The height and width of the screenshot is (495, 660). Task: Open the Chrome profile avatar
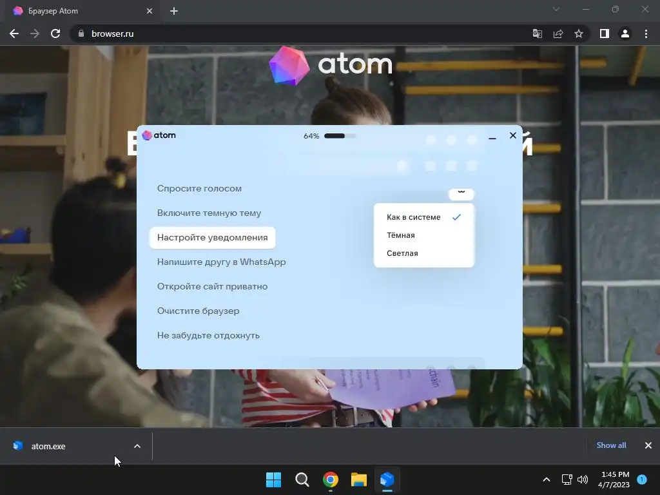[x=625, y=34]
